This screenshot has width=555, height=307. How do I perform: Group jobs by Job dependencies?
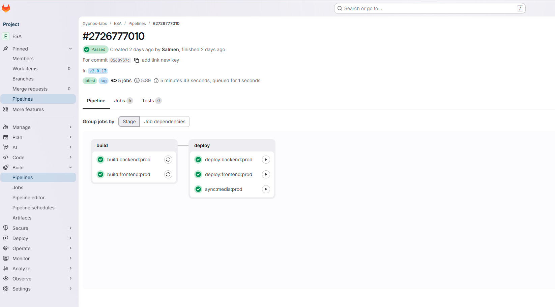coord(165,122)
